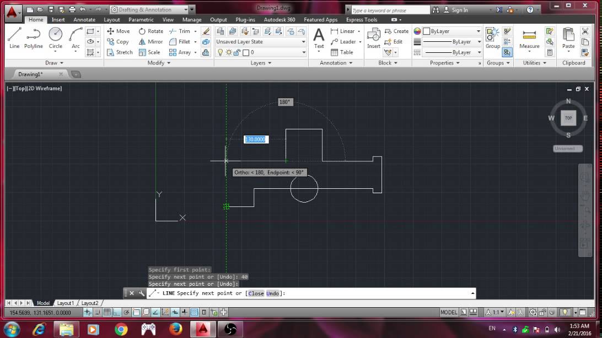
Task: Choose the Trim tool
Action: 180,31
